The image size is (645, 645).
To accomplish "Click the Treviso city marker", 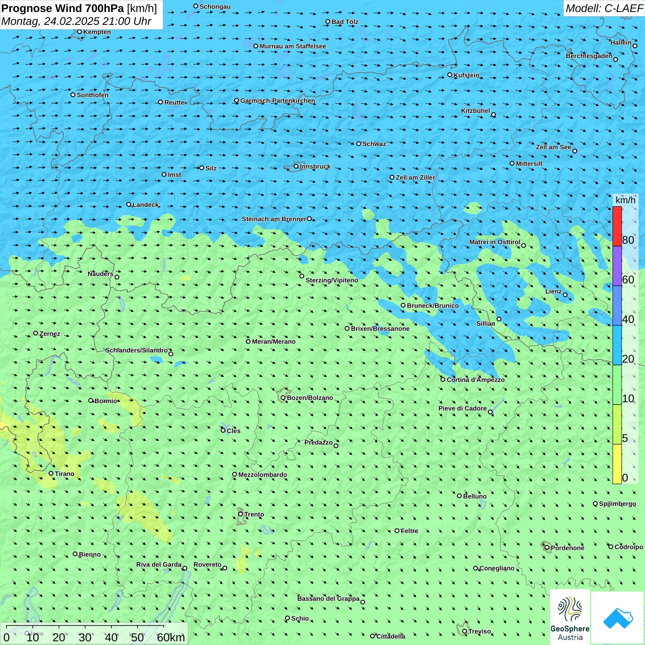I will [x=465, y=631].
